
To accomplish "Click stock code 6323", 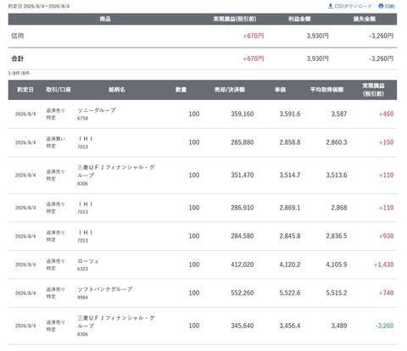I will point(82,269).
